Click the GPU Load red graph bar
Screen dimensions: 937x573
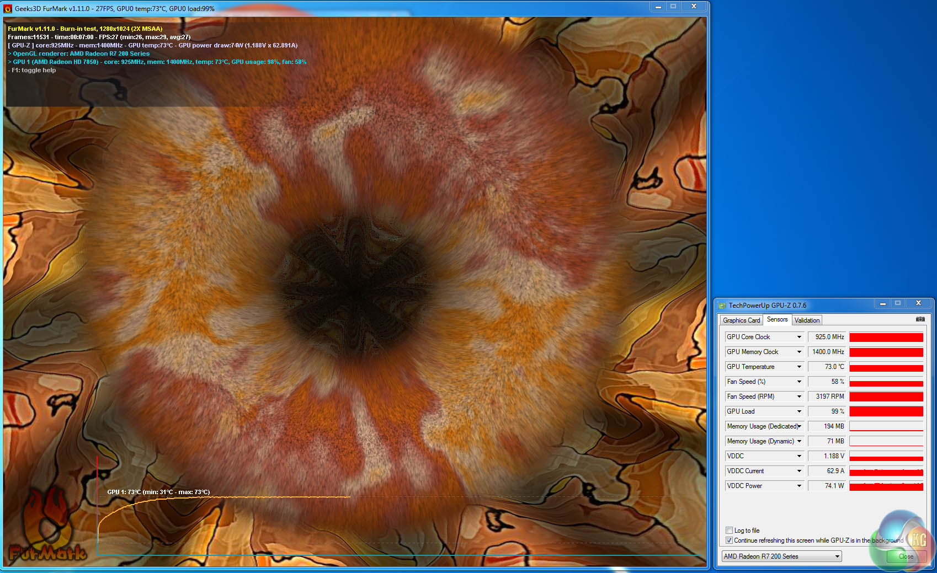(886, 411)
